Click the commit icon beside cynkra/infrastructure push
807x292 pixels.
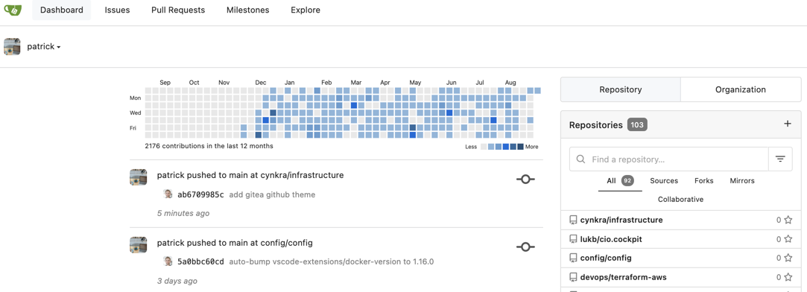coord(525,180)
